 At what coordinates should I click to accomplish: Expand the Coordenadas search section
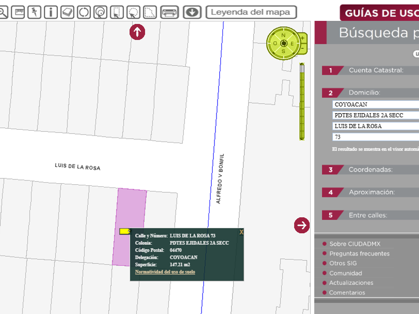coord(370,170)
